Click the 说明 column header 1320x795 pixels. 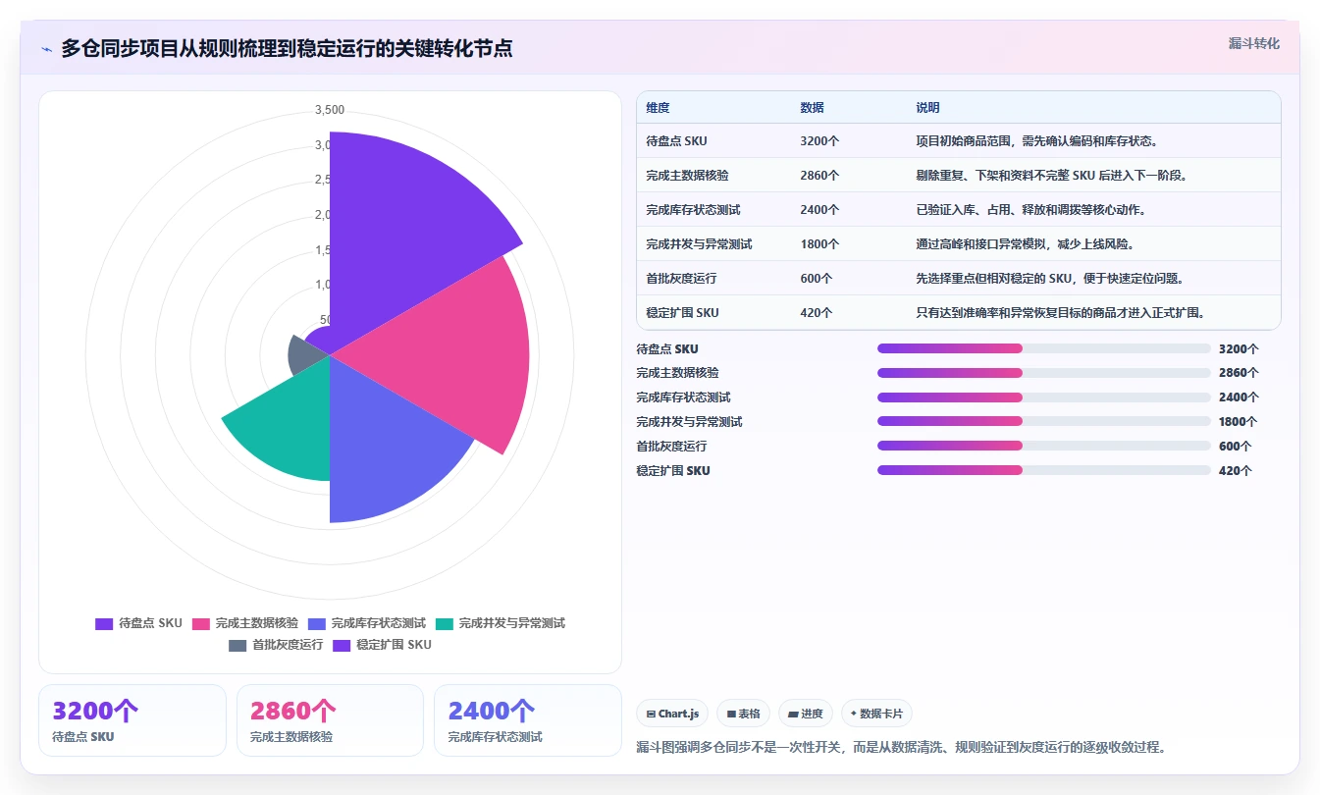tap(927, 108)
